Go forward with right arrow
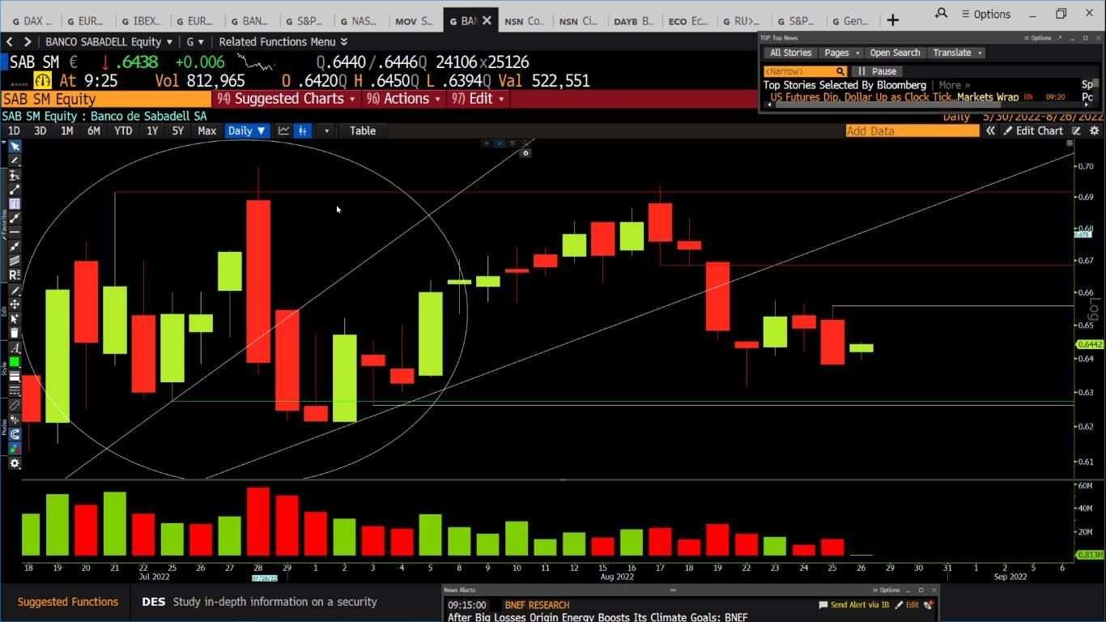Screen dimensions: 1106x622 tap(28, 41)
